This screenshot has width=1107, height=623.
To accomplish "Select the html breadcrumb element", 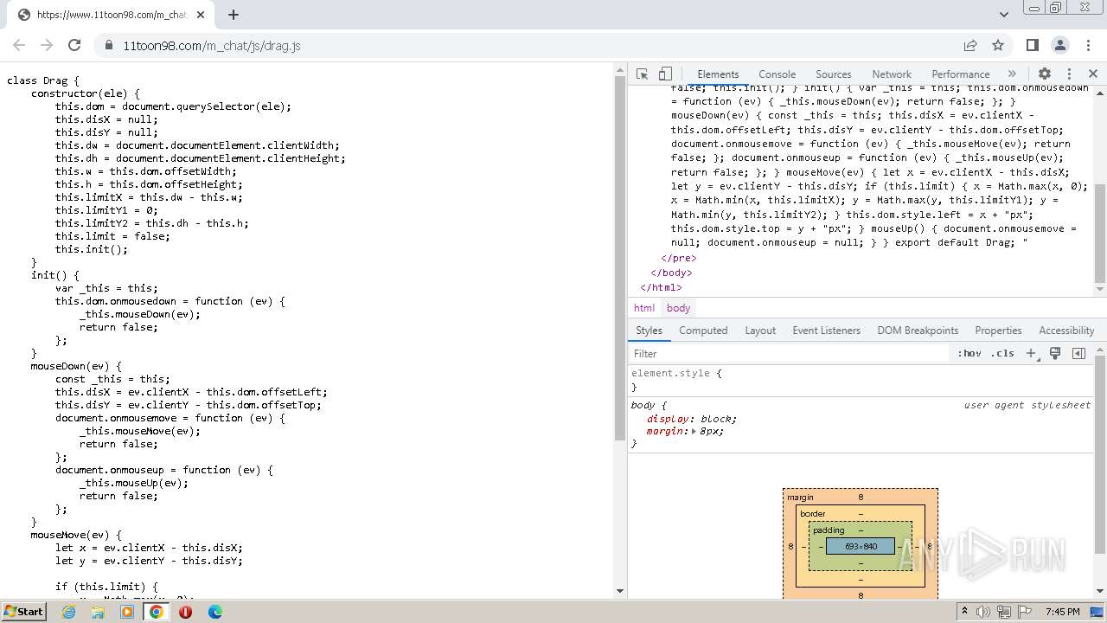I will [x=644, y=308].
